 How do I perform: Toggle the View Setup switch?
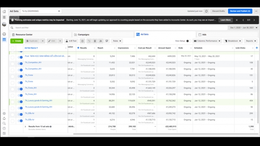[188, 41]
